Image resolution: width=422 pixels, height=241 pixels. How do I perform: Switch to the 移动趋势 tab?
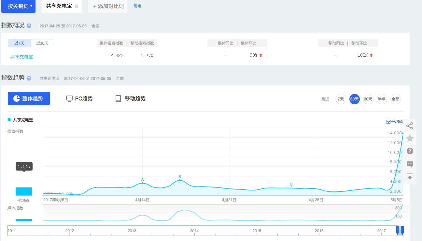pyautogui.click(x=130, y=98)
